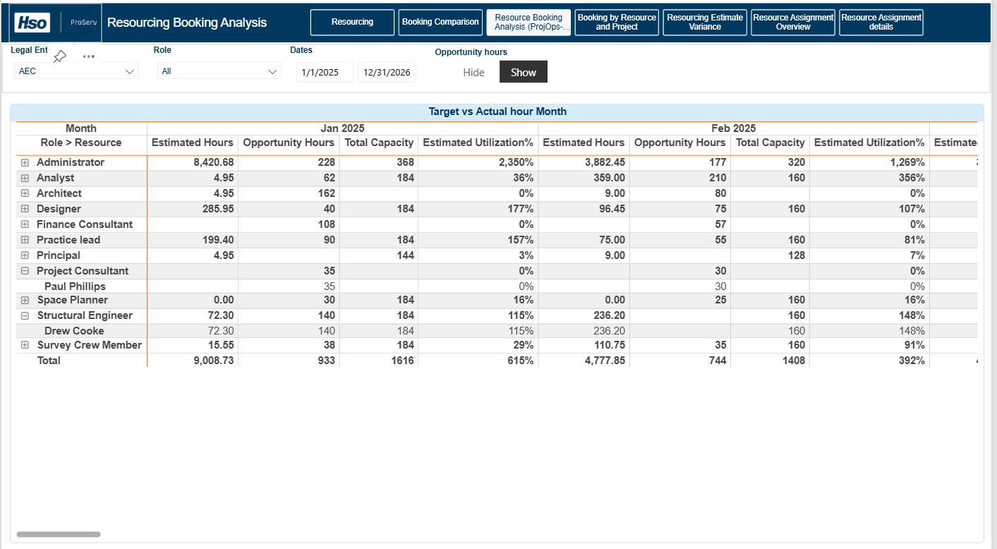Image resolution: width=997 pixels, height=549 pixels.
Task: Expand the Analyst role row
Action: pyautogui.click(x=25, y=178)
